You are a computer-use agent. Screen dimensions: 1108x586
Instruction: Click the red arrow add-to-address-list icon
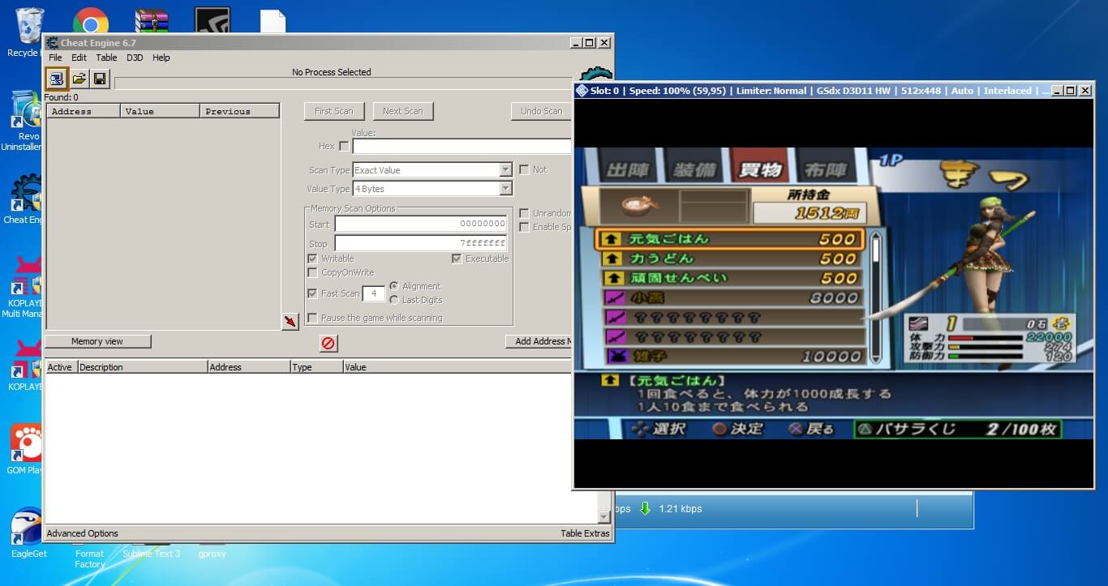(x=290, y=322)
